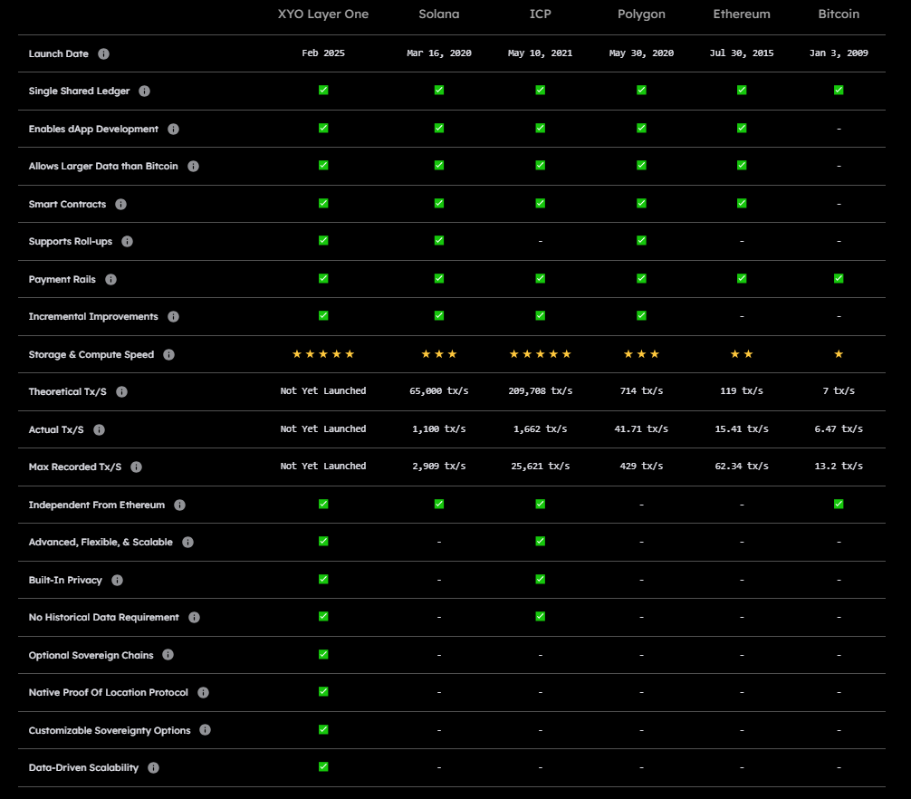Click XYO Layer One checkmark for Single Shared Ledger
911x799 pixels.
[323, 90]
